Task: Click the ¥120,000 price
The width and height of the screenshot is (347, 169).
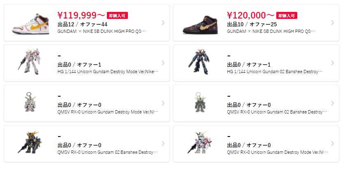Action: [x=250, y=16]
